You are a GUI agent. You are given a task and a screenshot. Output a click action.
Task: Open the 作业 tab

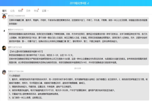point(36,11)
